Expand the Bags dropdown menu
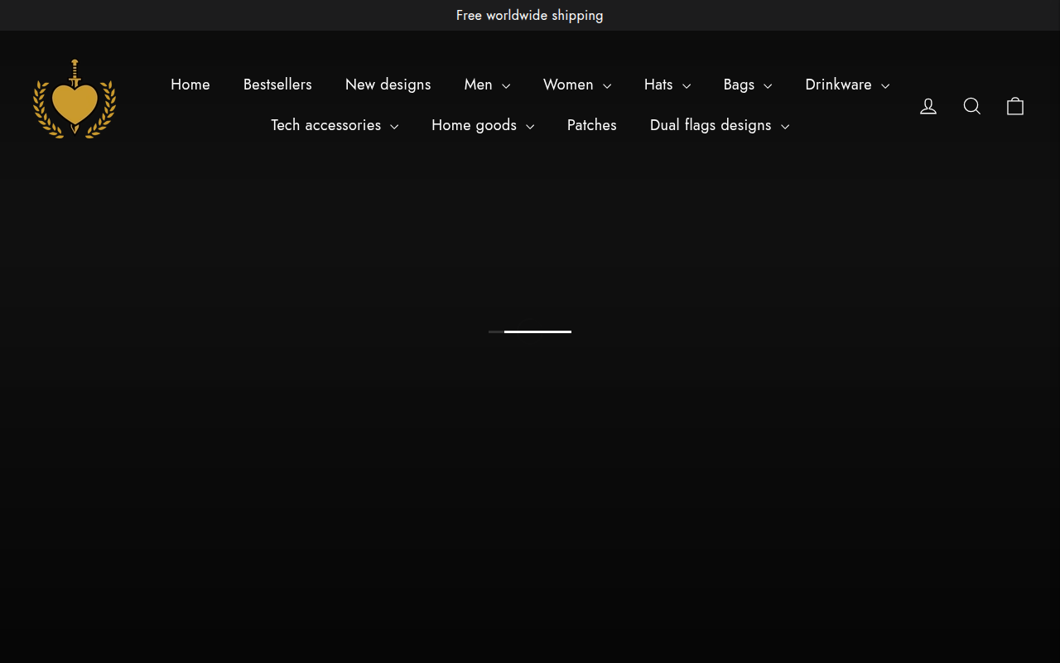 point(748,85)
